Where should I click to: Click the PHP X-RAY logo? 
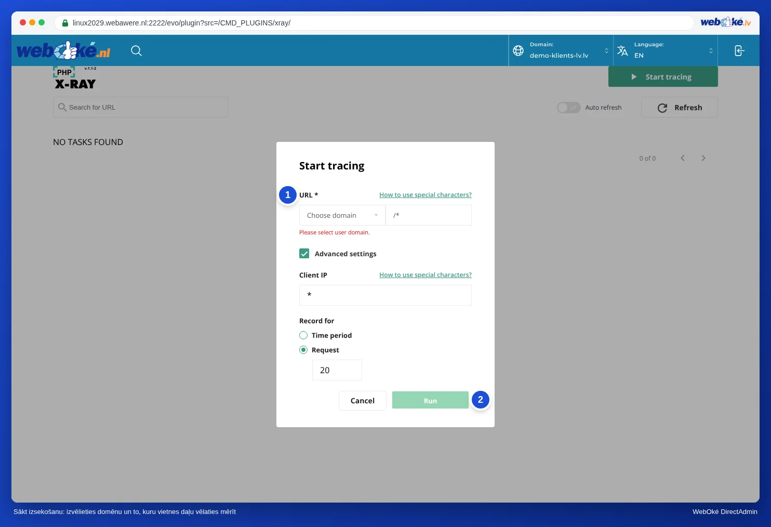coord(75,78)
